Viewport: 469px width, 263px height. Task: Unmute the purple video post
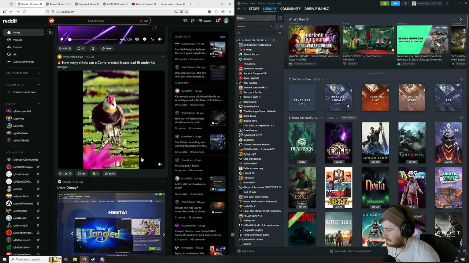coord(160,39)
